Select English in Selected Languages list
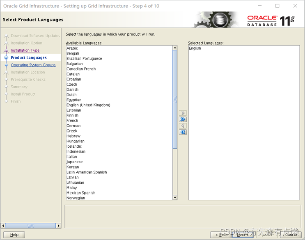 (x=244, y=48)
